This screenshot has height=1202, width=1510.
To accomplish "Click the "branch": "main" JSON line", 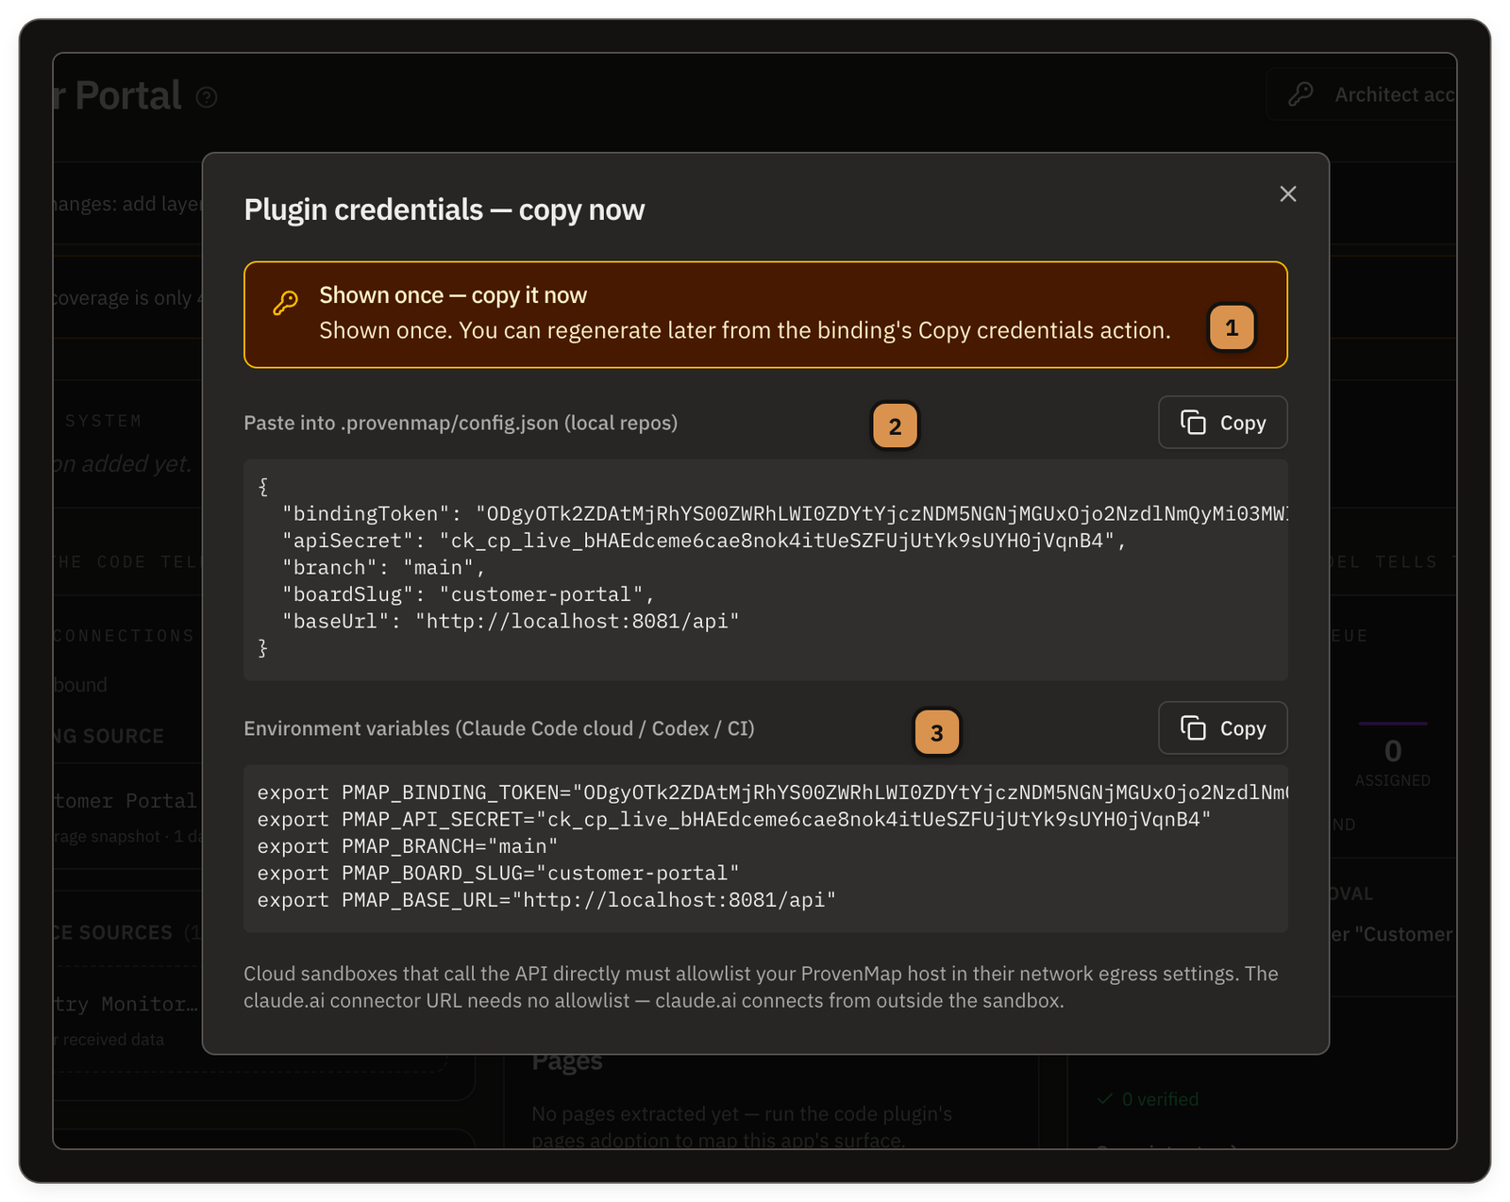I will (383, 568).
